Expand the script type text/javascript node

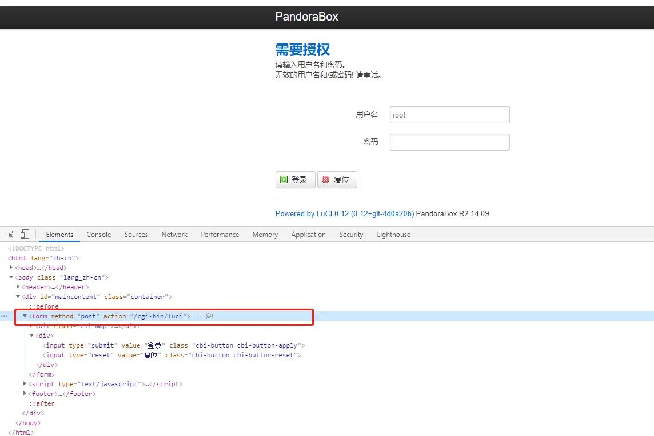click(x=25, y=383)
